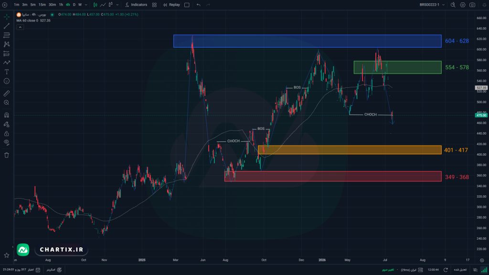Image resolution: width=489 pixels, height=275 pixels.
Task: Select the trend line drawing tool
Action: point(7,26)
